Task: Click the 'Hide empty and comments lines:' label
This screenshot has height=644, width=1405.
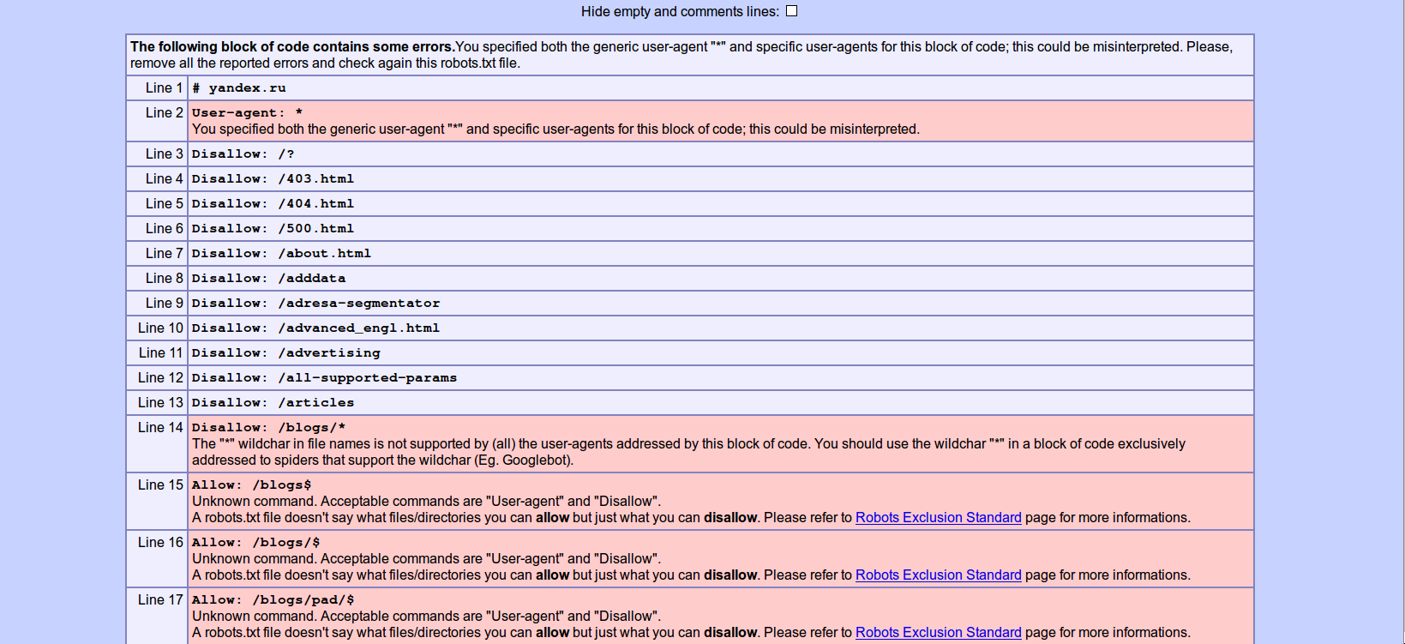Action: coord(680,12)
